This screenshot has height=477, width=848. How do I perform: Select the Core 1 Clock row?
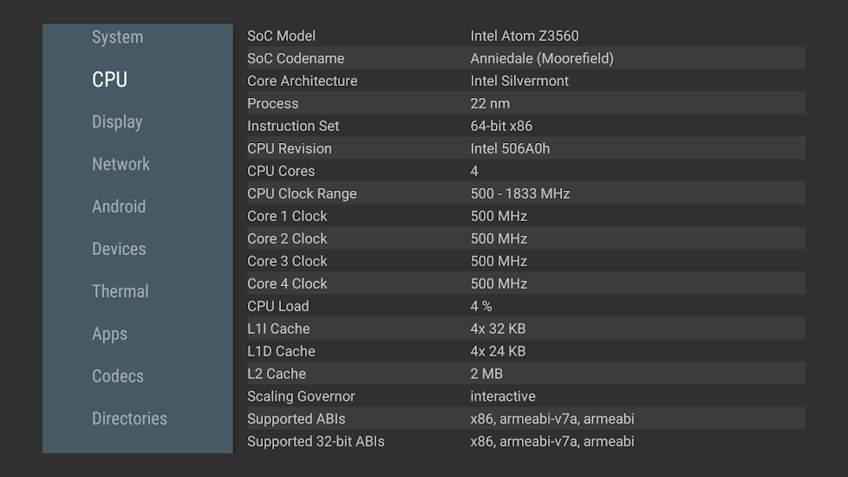click(525, 216)
